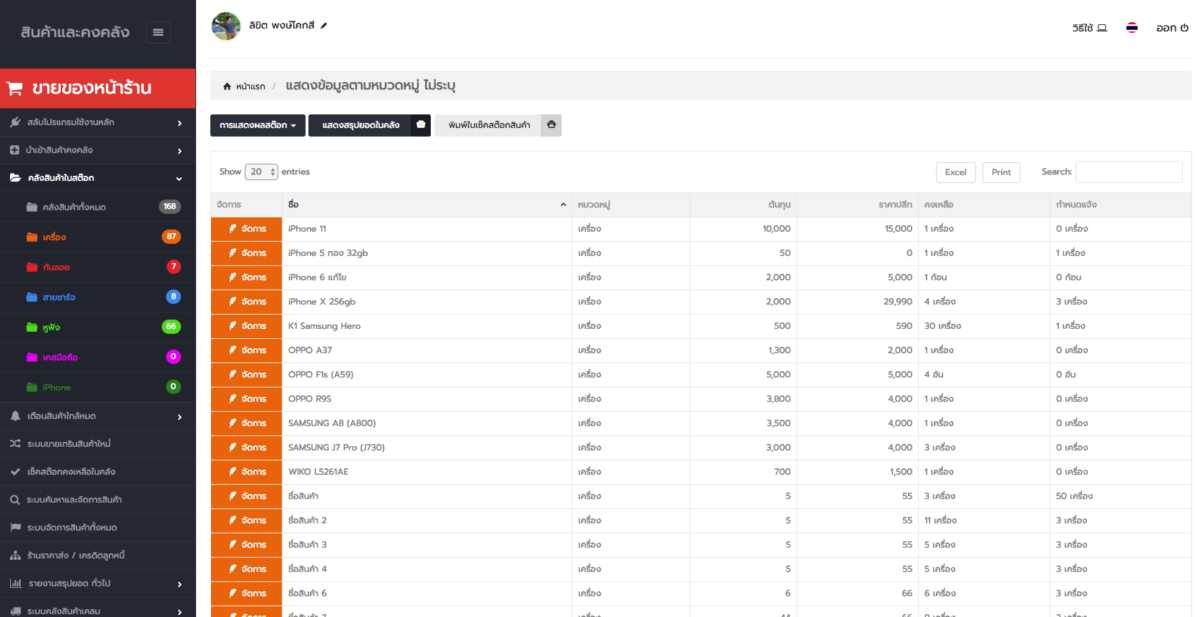Open the Show entries count selector
This screenshot has width=1200, height=617.
[261, 172]
